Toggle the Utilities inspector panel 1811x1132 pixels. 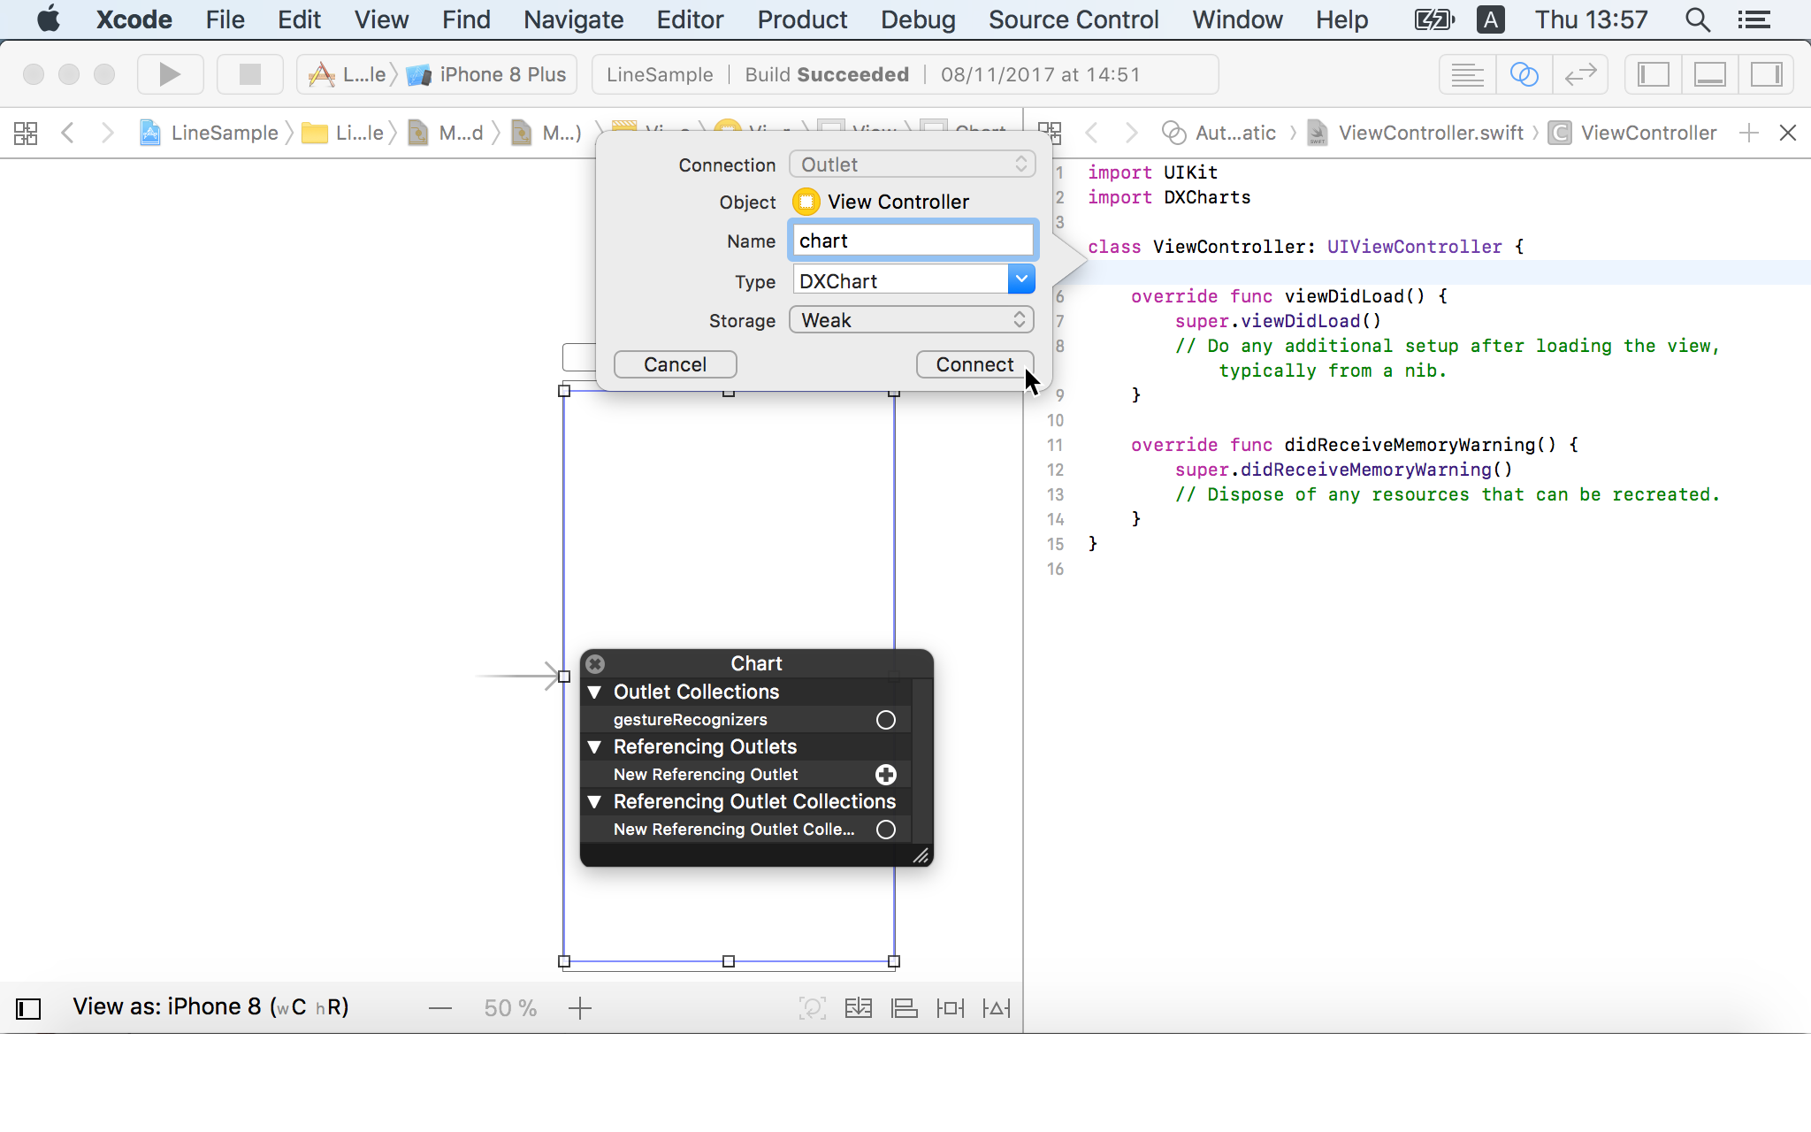(x=1766, y=74)
